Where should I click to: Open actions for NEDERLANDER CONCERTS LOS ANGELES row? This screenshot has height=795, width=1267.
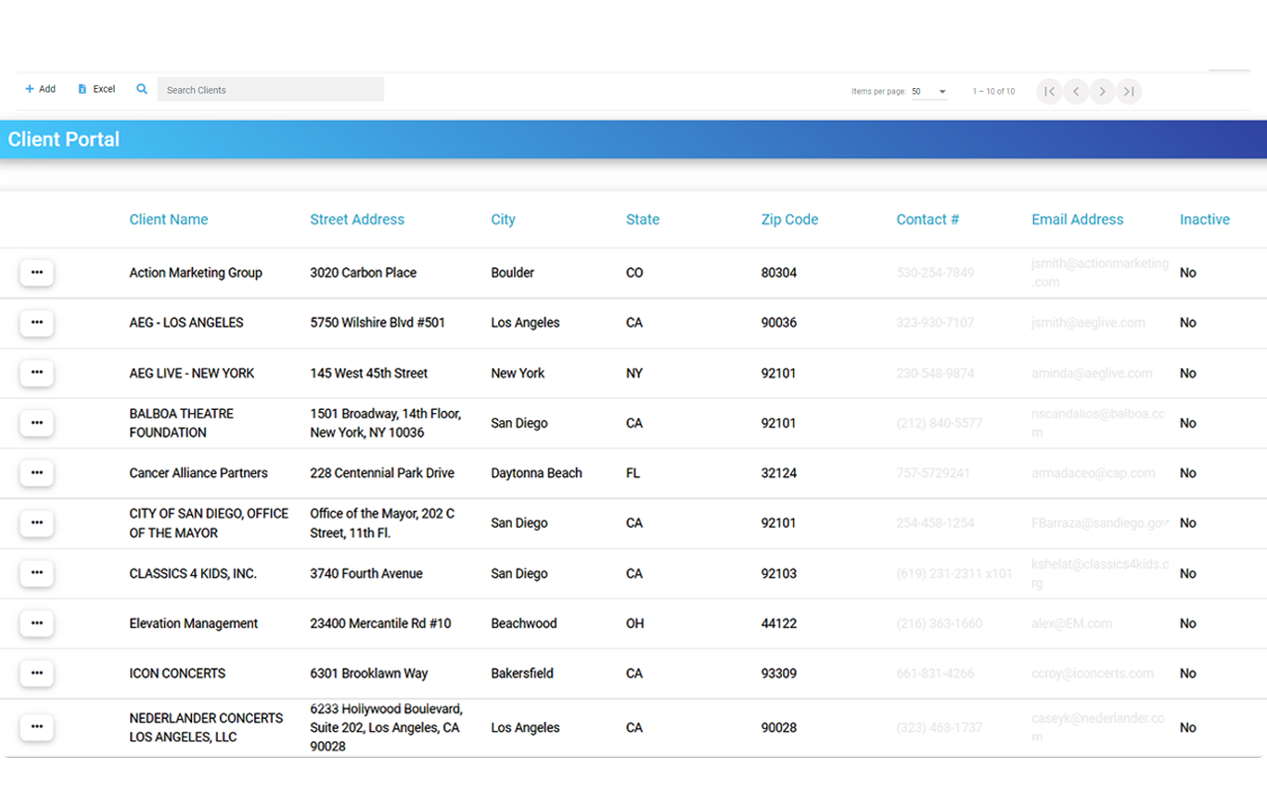(36, 727)
